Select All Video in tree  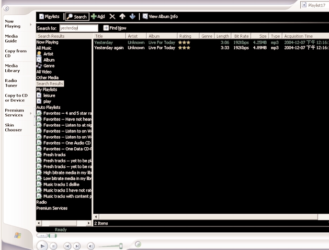44,72
